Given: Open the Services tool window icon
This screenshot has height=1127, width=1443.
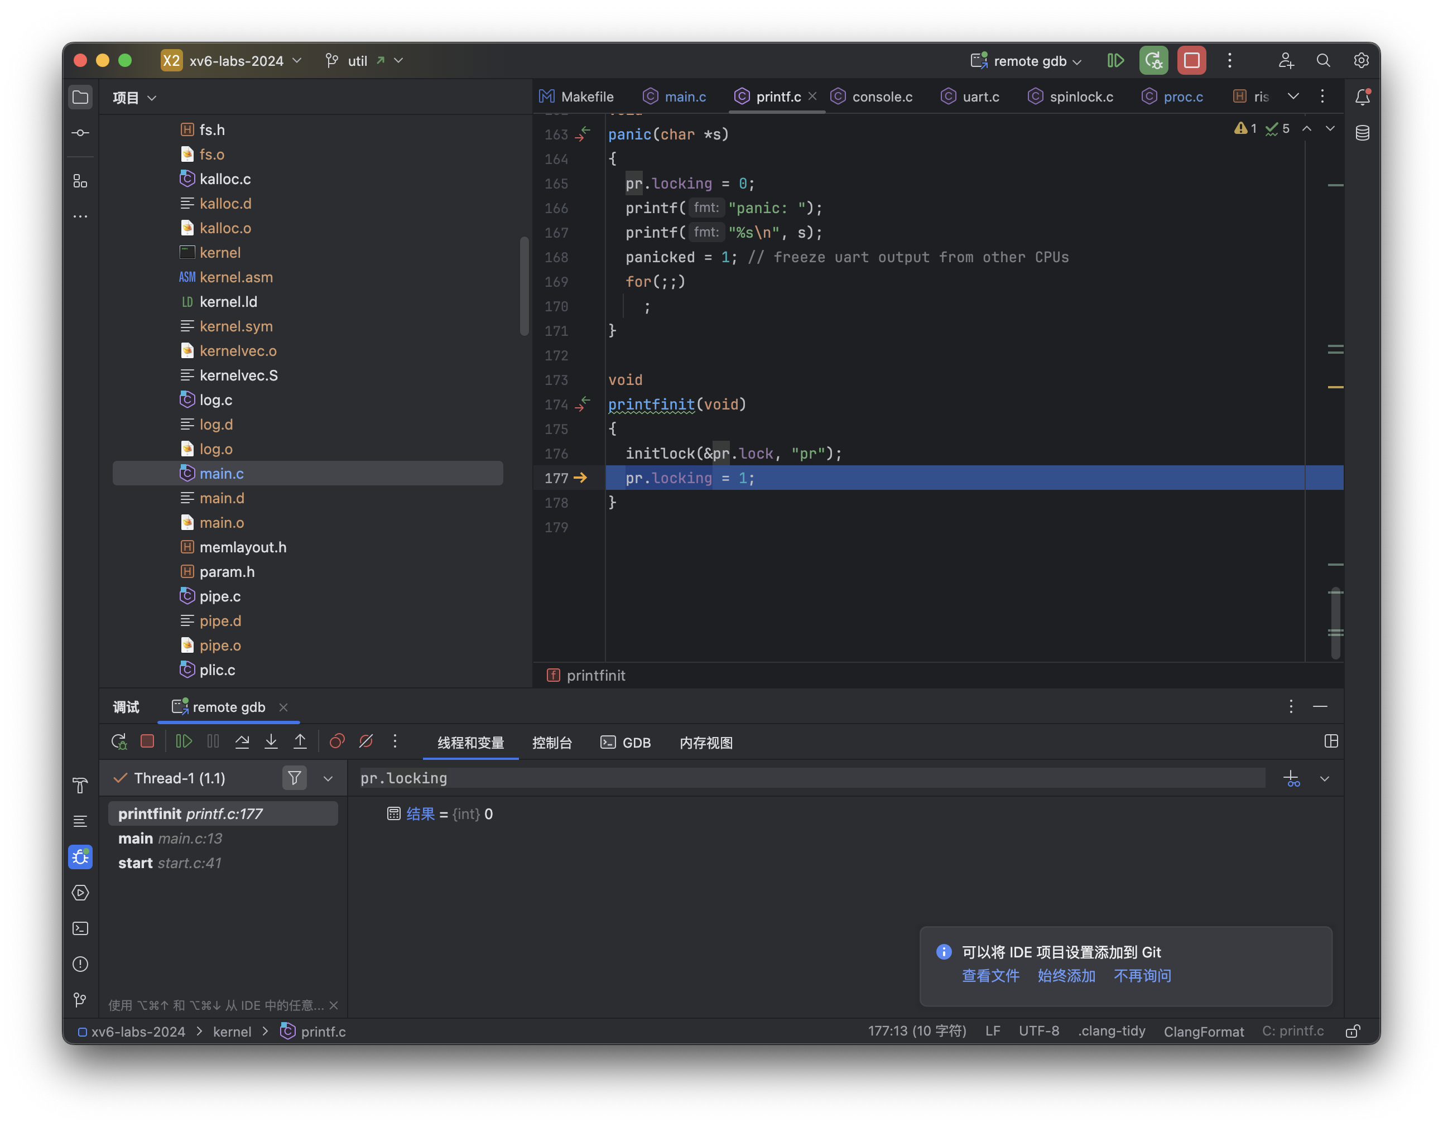Looking at the screenshot, I should pos(80,893).
